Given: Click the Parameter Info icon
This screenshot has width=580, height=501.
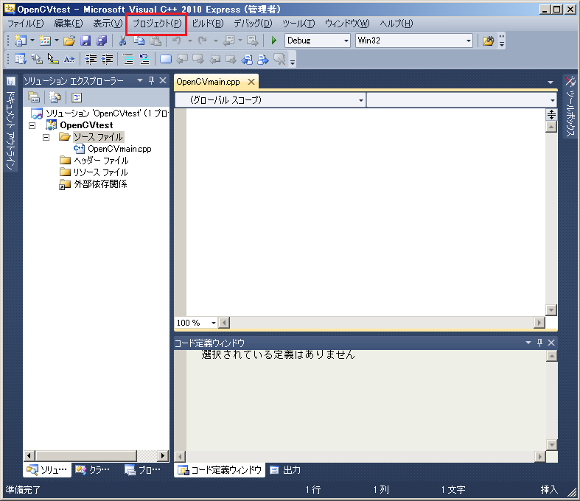Looking at the screenshot, I should [x=37, y=59].
